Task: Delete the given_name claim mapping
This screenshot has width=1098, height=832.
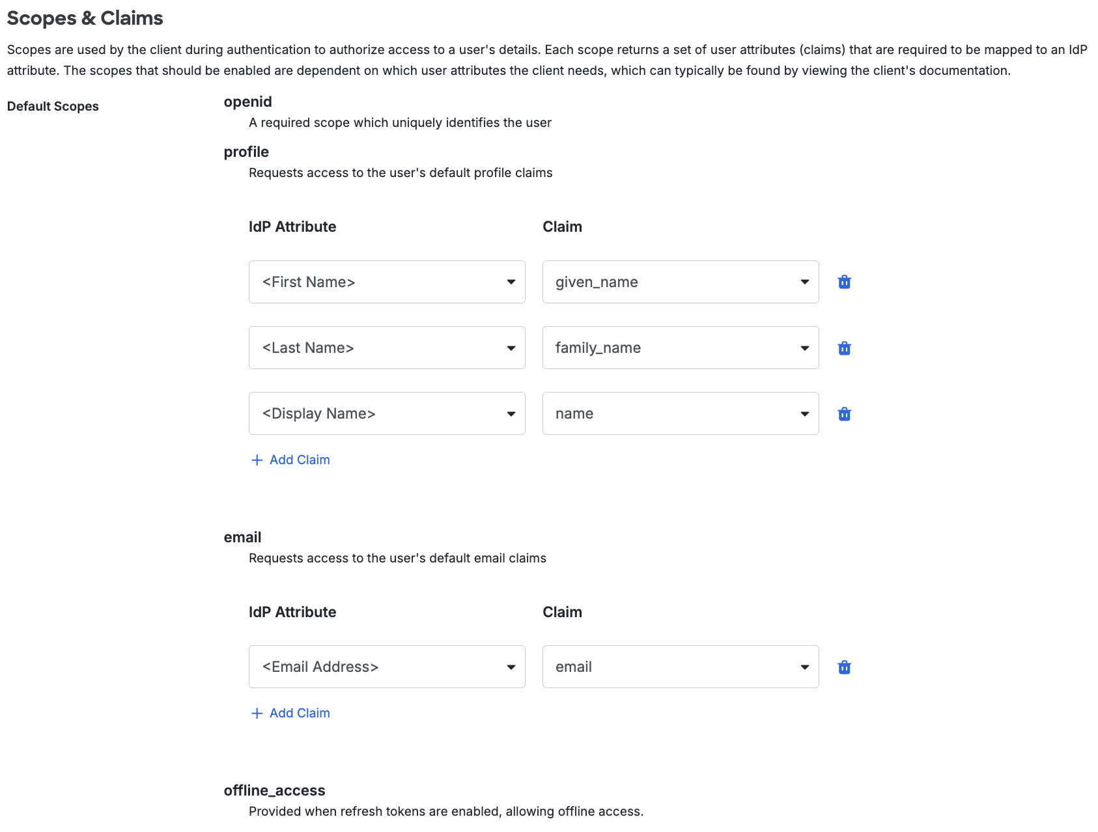Action: tap(843, 282)
